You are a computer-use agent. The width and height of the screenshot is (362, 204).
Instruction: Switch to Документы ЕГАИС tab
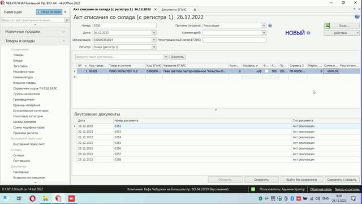(174, 10)
